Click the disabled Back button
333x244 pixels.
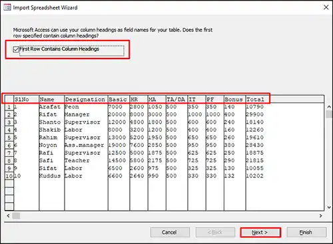tap(215, 232)
